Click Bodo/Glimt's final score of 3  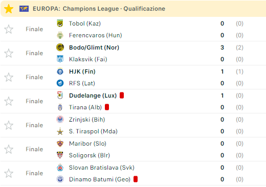pyautogui.click(x=222, y=48)
